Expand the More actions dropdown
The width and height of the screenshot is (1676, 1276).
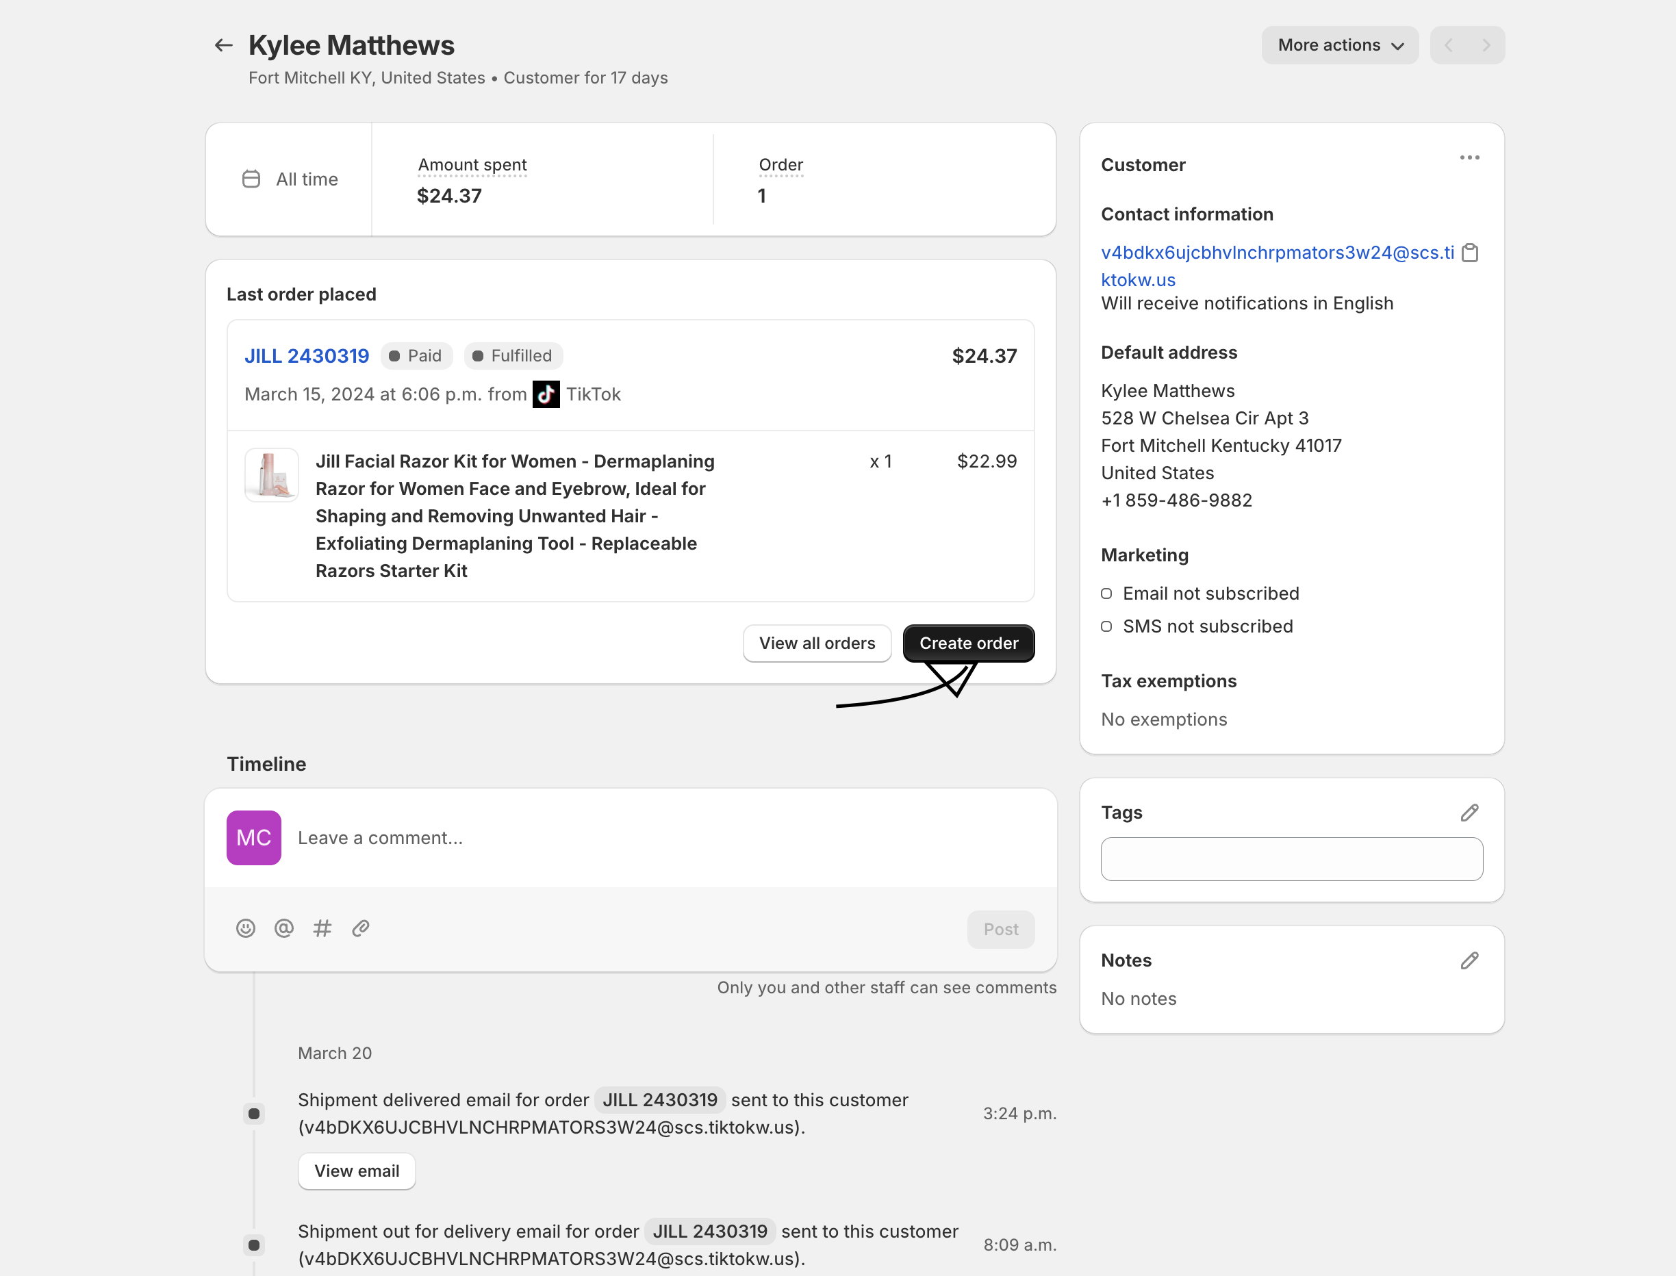pyautogui.click(x=1340, y=46)
